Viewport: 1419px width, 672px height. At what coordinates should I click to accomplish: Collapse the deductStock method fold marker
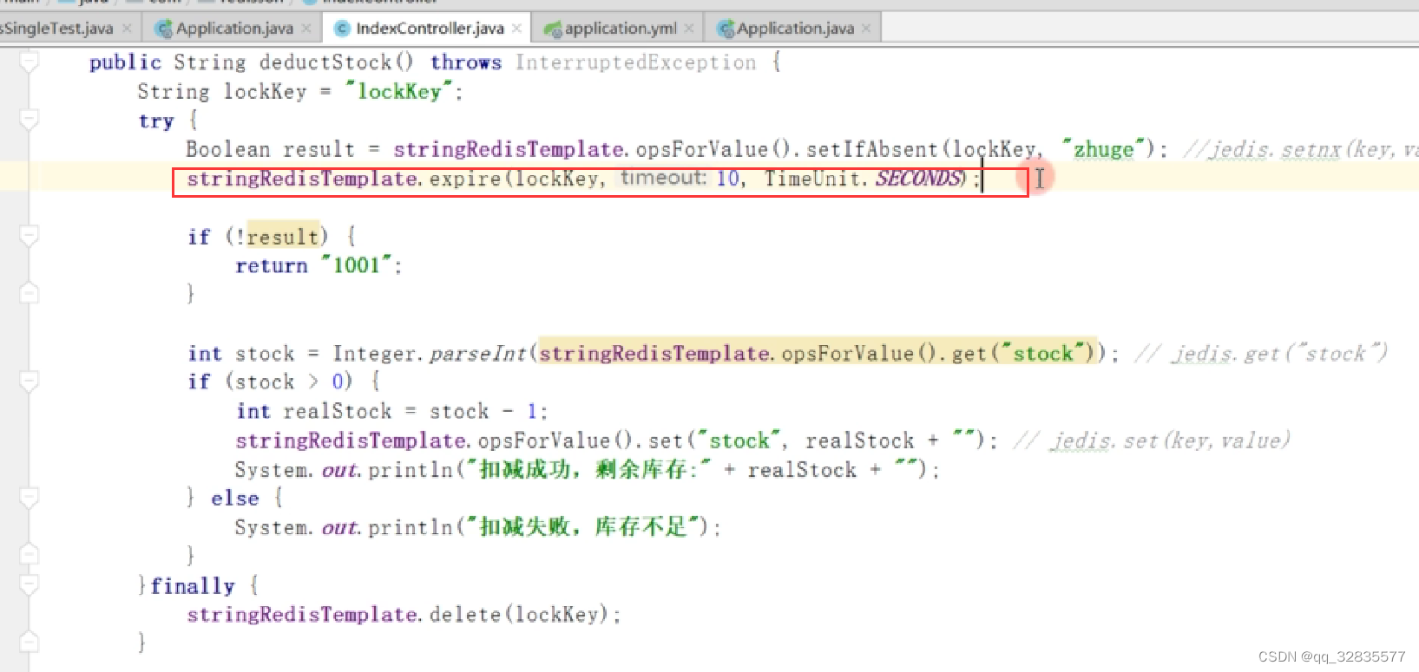29,62
